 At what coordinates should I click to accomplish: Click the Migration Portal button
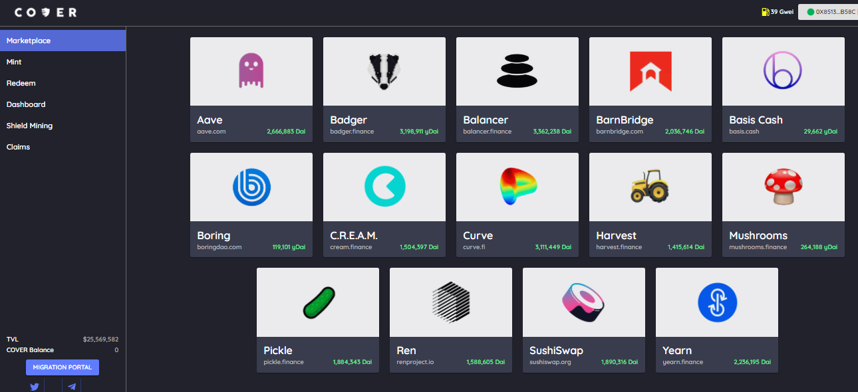click(63, 367)
